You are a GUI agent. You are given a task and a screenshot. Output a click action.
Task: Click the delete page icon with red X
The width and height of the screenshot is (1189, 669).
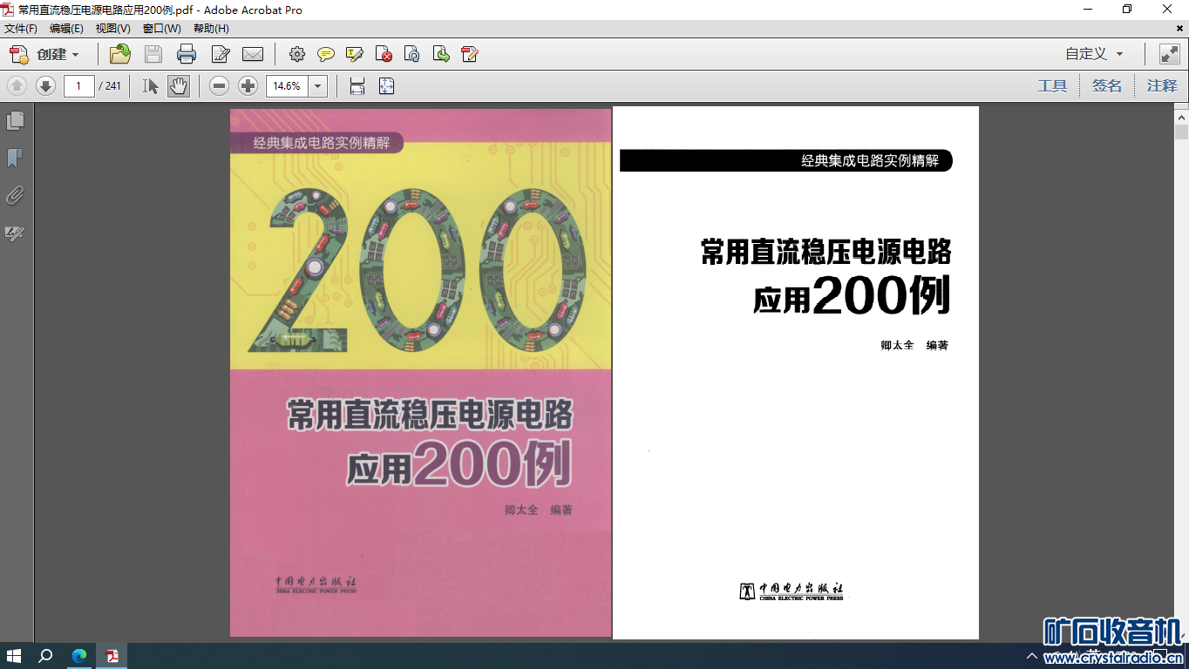pos(384,55)
